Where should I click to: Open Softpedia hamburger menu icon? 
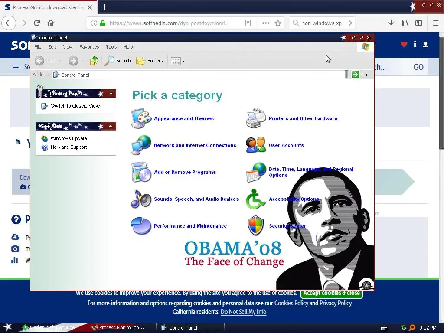coord(16,67)
